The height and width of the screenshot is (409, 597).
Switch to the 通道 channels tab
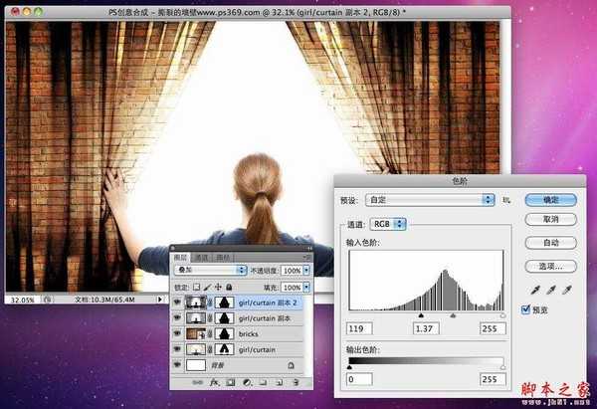(x=203, y=256)
